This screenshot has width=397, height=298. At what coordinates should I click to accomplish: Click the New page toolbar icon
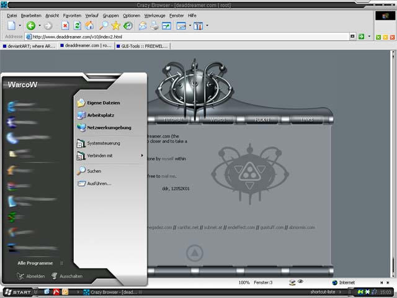(x=12, y=25)
